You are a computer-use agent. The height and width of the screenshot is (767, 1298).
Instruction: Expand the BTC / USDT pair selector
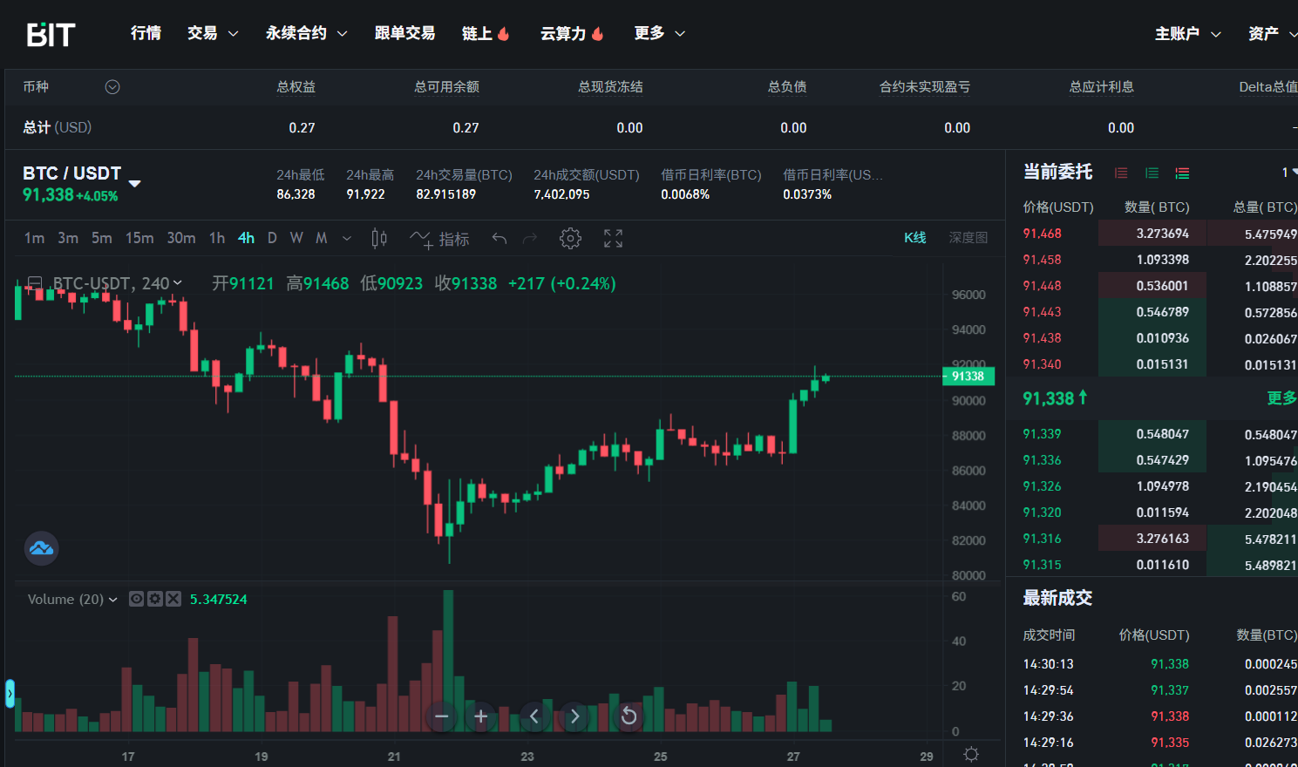click(134, 183)
